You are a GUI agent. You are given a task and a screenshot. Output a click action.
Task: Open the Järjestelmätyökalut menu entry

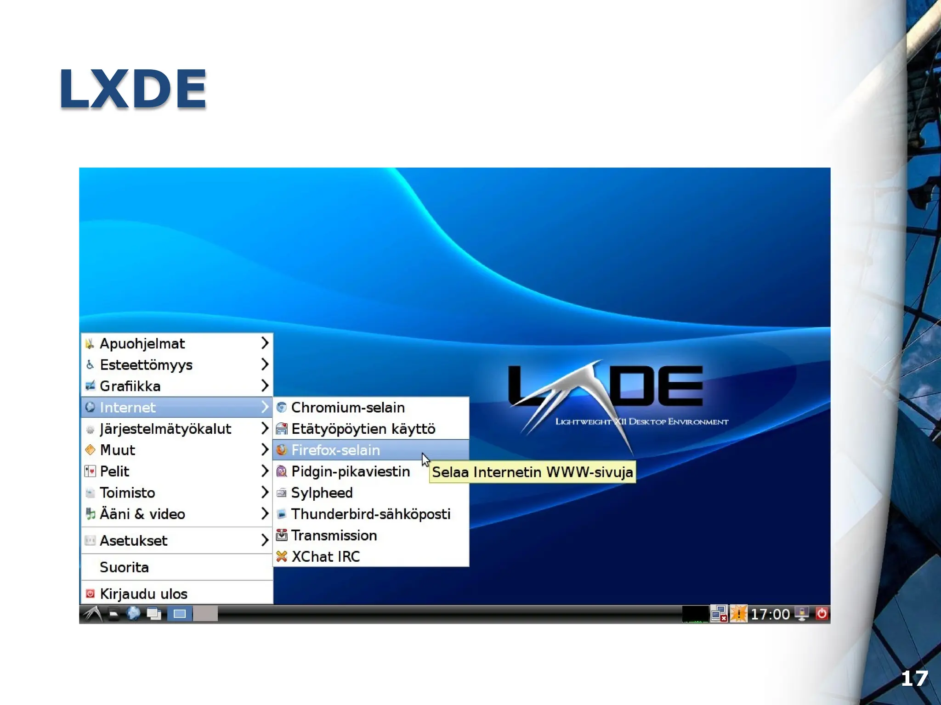click(x=177, y=429)
